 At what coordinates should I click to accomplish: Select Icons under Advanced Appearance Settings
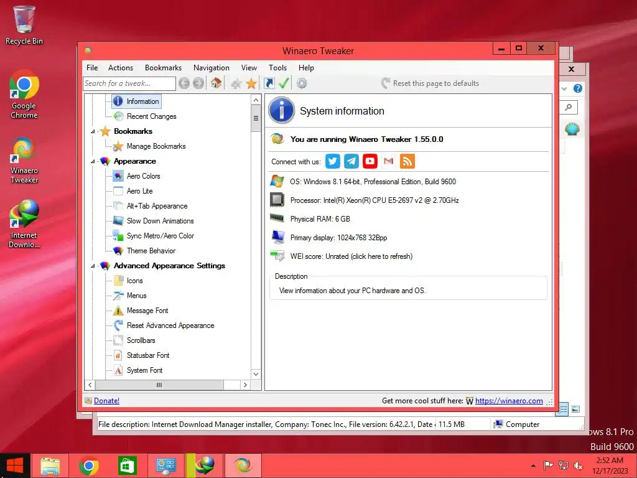click(x=135, y=281)
